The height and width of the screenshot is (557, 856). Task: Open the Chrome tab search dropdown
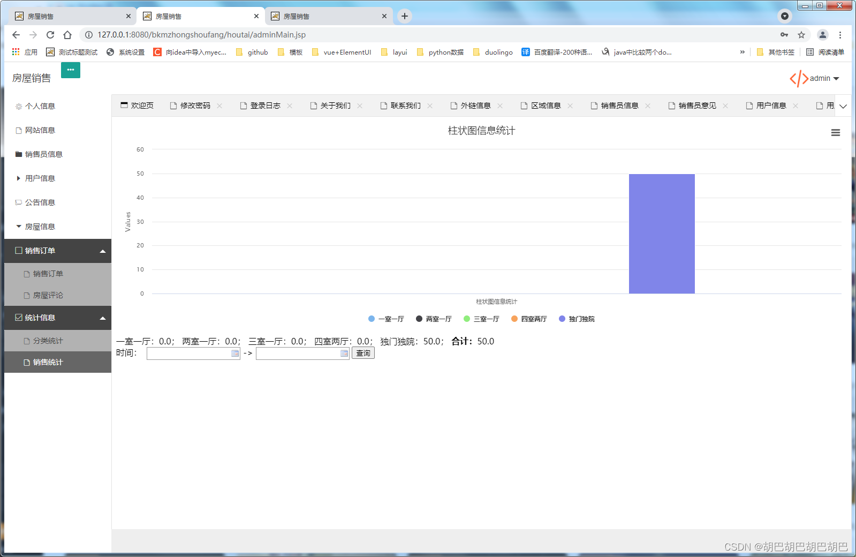point(784,16)
